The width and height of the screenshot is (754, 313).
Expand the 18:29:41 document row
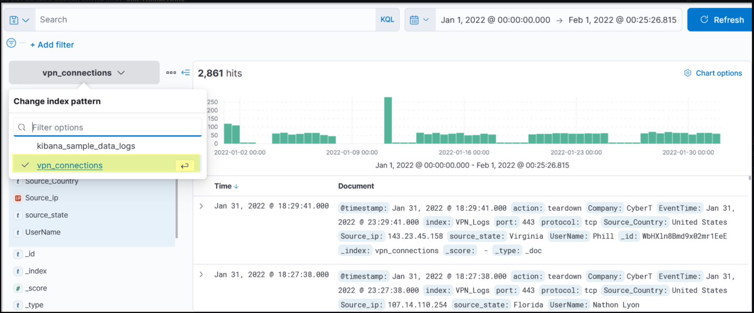(x=201, y=206)
